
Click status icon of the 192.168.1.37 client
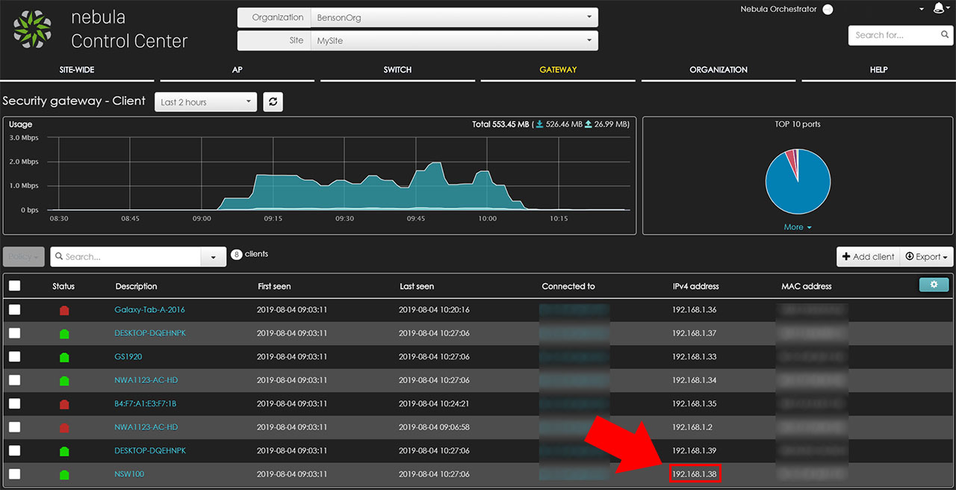click(64, 334)
